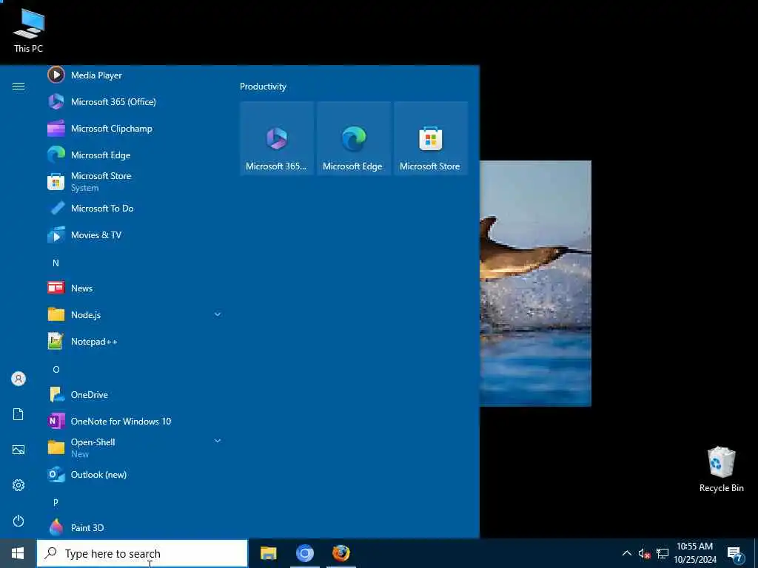Click the Windows Start button

pyautogui.click(x=18, y=553)
